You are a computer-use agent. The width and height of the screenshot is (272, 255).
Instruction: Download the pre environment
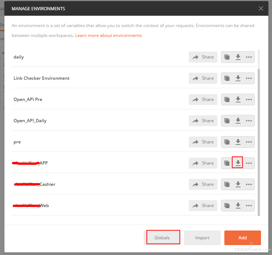click(238, 142)
